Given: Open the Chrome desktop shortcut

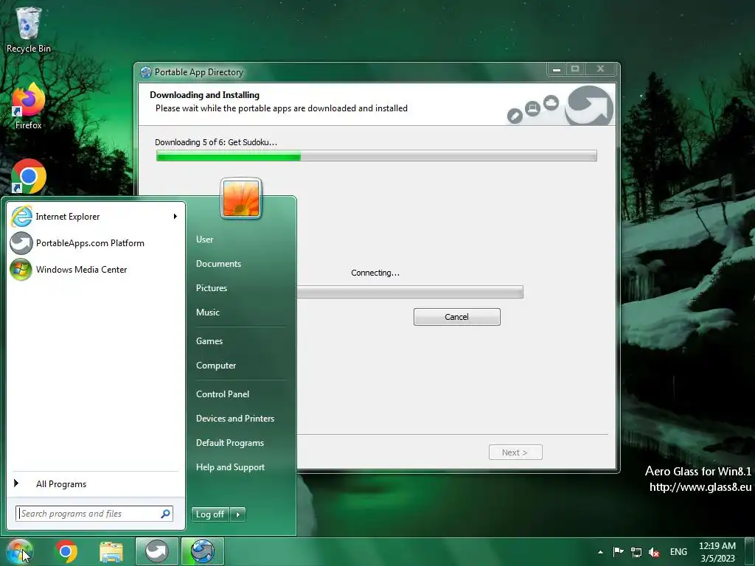Looking at the screenshot, I should pyautogui.click(x=29, y=176).
